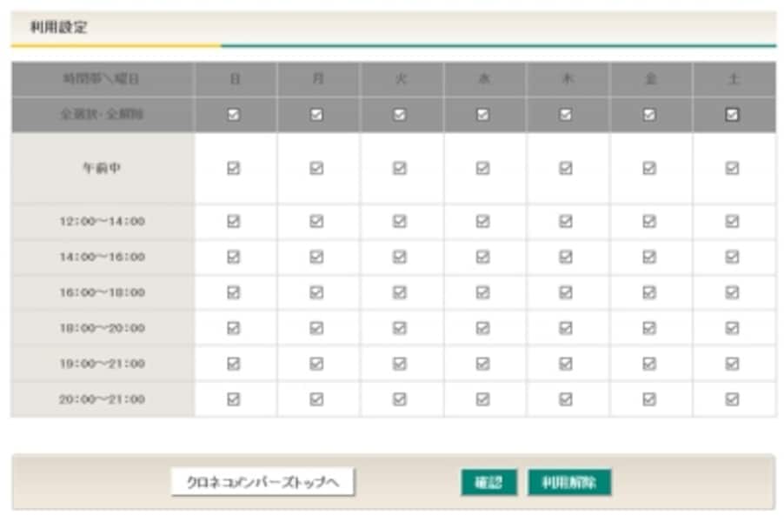This screenshot has width=784, height=522.
Task: Click 16:00~18:00 checkbox under 水
Action: (482, 292)
